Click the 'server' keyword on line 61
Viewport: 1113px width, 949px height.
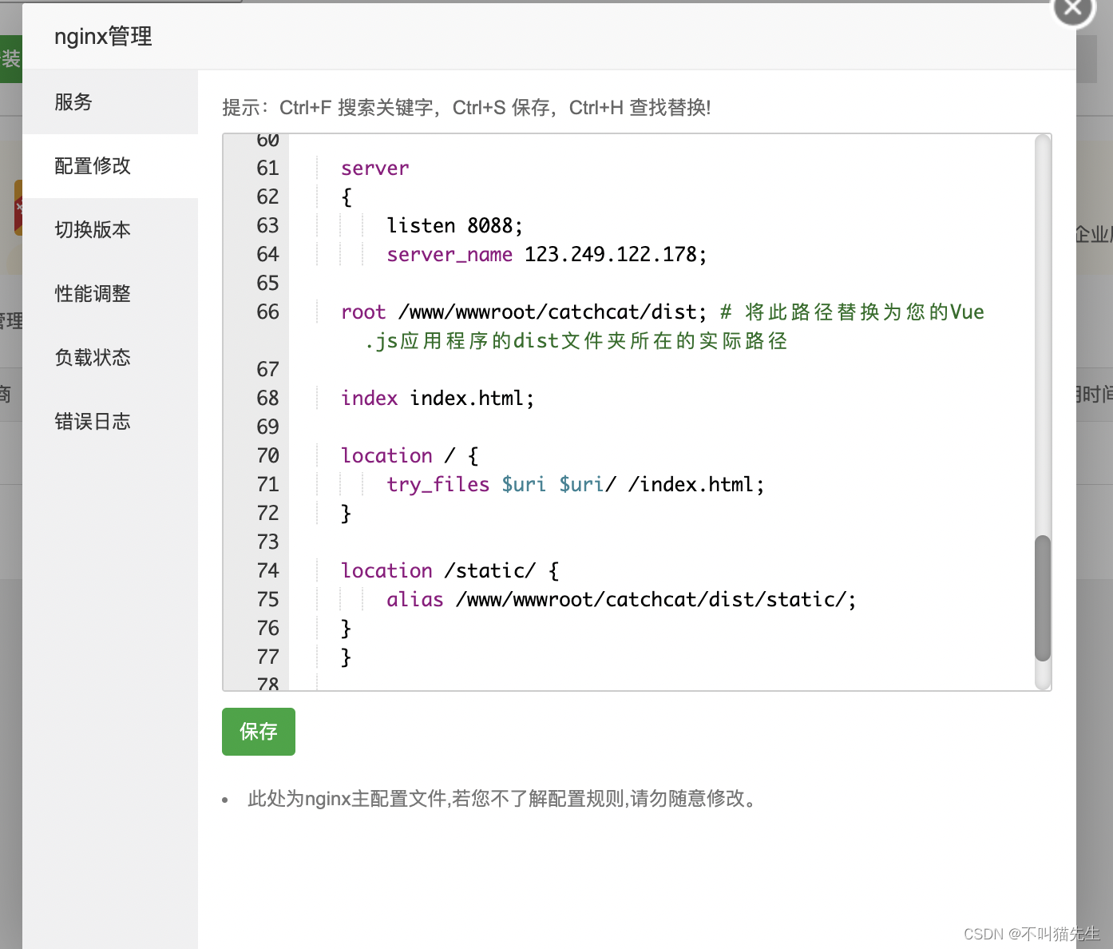tap(374, 169)
